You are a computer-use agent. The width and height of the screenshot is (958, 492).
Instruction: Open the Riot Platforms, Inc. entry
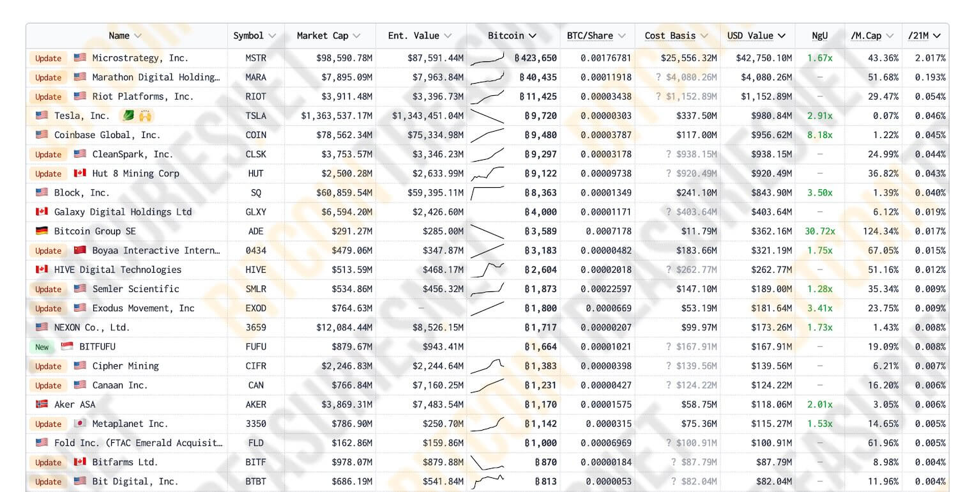[x=142, y=96]
